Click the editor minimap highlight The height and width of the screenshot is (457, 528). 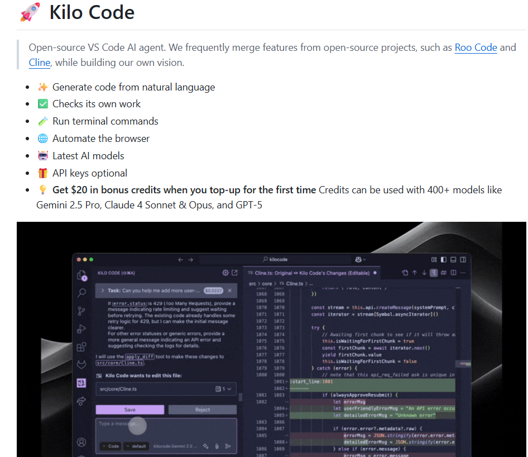tap(463, 364)
